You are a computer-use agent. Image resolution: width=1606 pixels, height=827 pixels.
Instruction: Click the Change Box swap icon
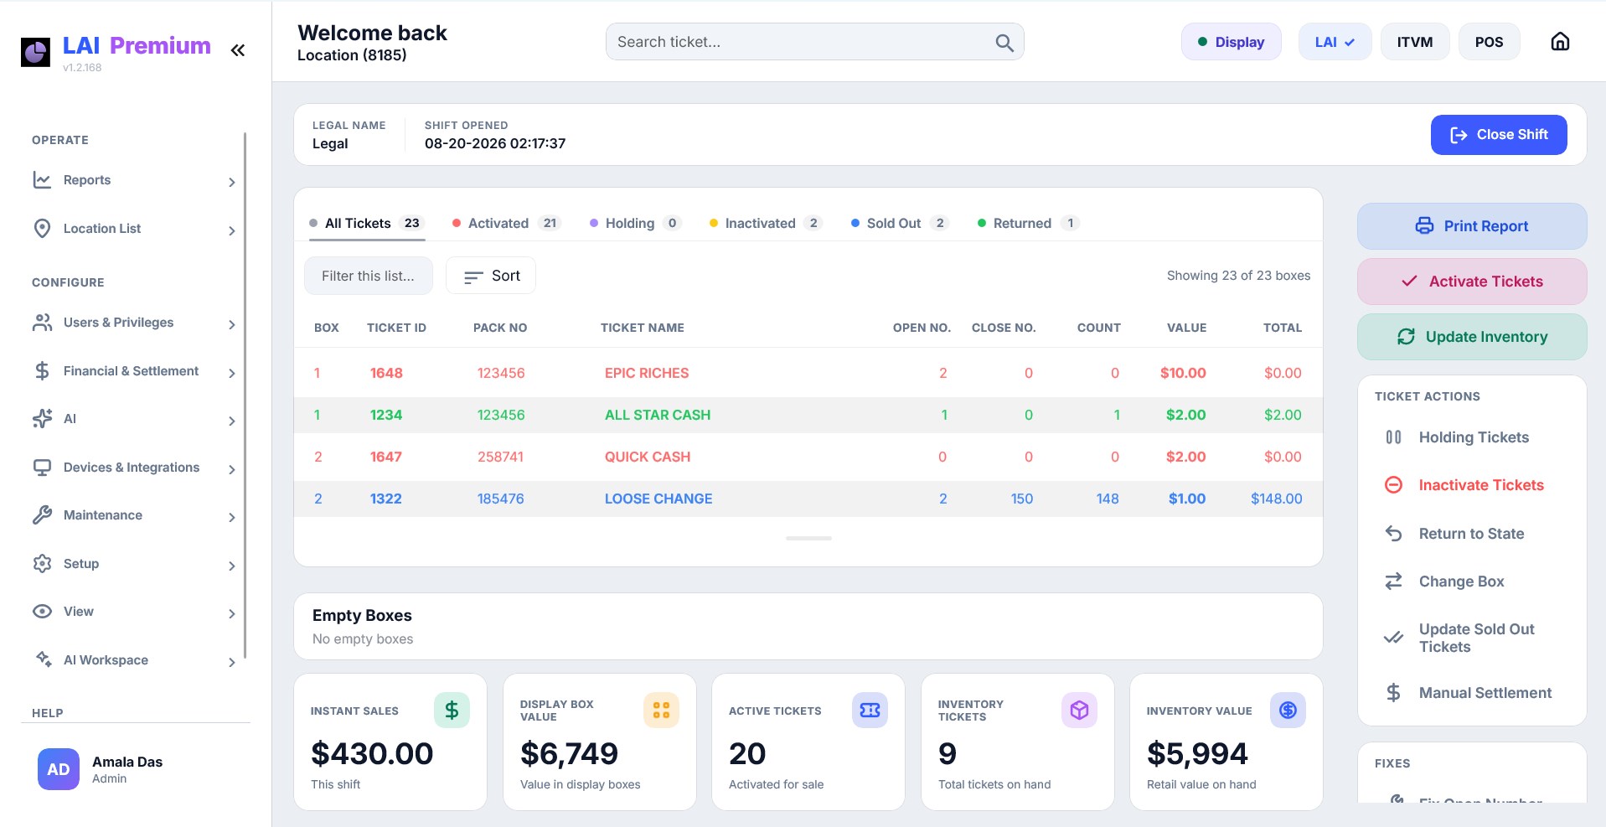click(x=1393, y=581)
